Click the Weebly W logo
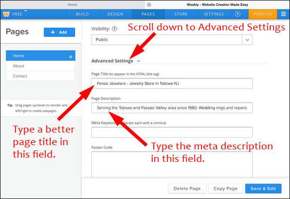The image size is (290, 199). pos(6,14)
